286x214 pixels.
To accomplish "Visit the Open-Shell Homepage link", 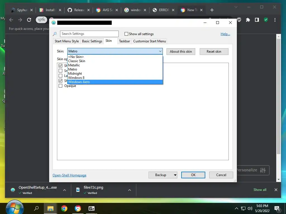I will point(70,175).
